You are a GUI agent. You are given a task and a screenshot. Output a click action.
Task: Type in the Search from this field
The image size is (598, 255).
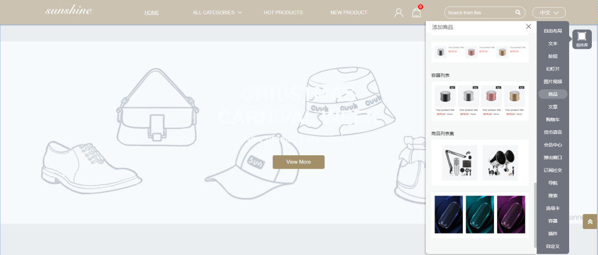click(479, 13)
